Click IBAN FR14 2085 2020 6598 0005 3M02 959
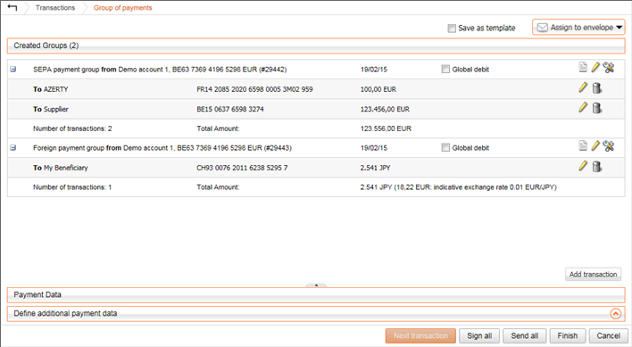This screenshot has height=347, width=632. (x=254, y=89)
